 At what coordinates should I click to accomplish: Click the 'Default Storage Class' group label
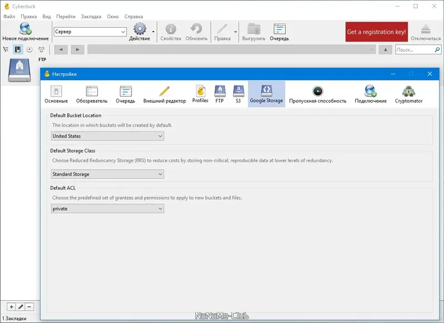73,150
